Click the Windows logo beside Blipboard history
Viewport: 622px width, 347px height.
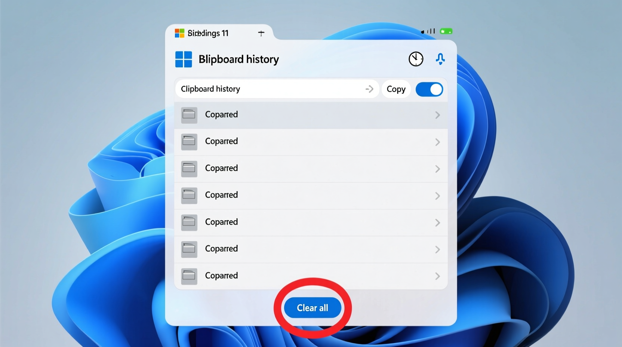pos(183,59)
